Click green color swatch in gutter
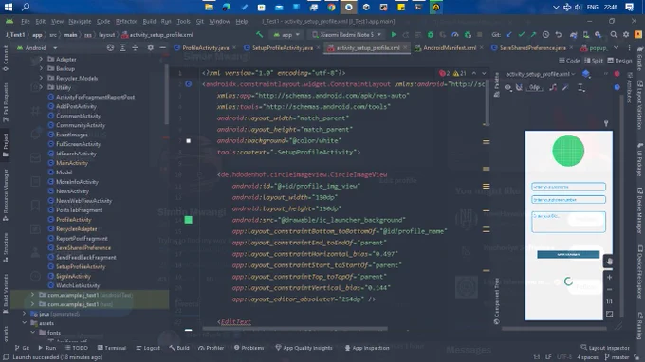This screenshot has width=645, height=362. 189,220
